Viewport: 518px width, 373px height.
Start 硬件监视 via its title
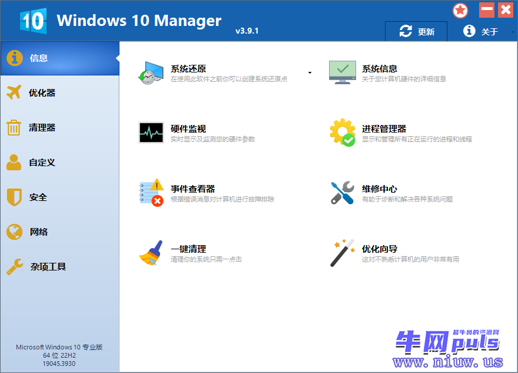[x=188, y=128]
